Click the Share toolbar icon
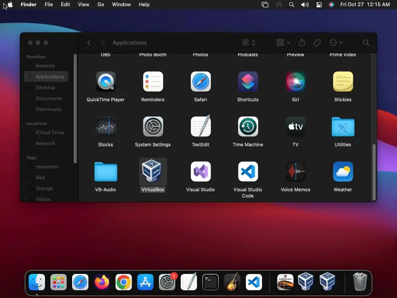This screenshot has width=397, height=298. coord(302,42)
